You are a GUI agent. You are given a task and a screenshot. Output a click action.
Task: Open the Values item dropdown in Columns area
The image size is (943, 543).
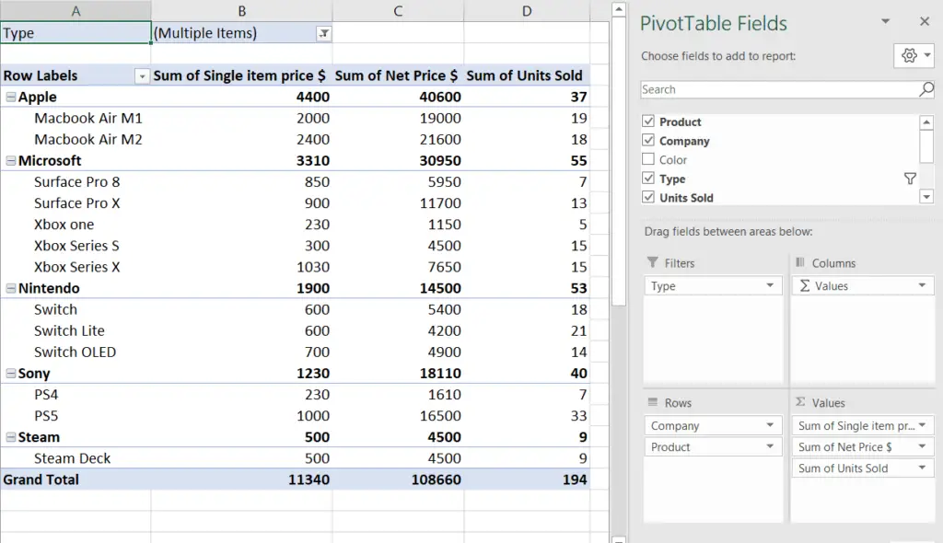tap(922, 285)
